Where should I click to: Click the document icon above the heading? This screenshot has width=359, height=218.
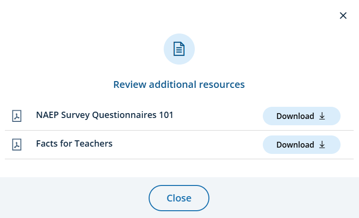point(179,49)
